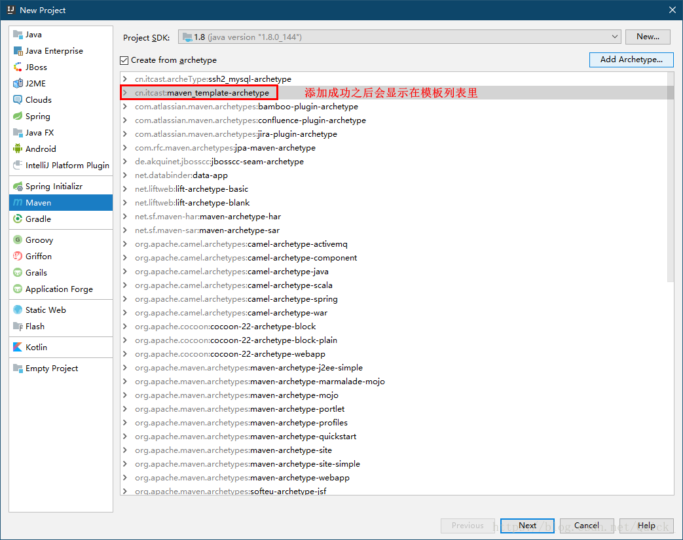Image resolution: width=683 pixels, height=540 pixels.
Task: Select net.databinder:data-app archetype
Action: point(394,175)
